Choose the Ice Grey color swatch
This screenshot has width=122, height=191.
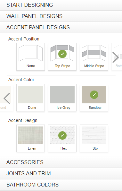[62, 94]
